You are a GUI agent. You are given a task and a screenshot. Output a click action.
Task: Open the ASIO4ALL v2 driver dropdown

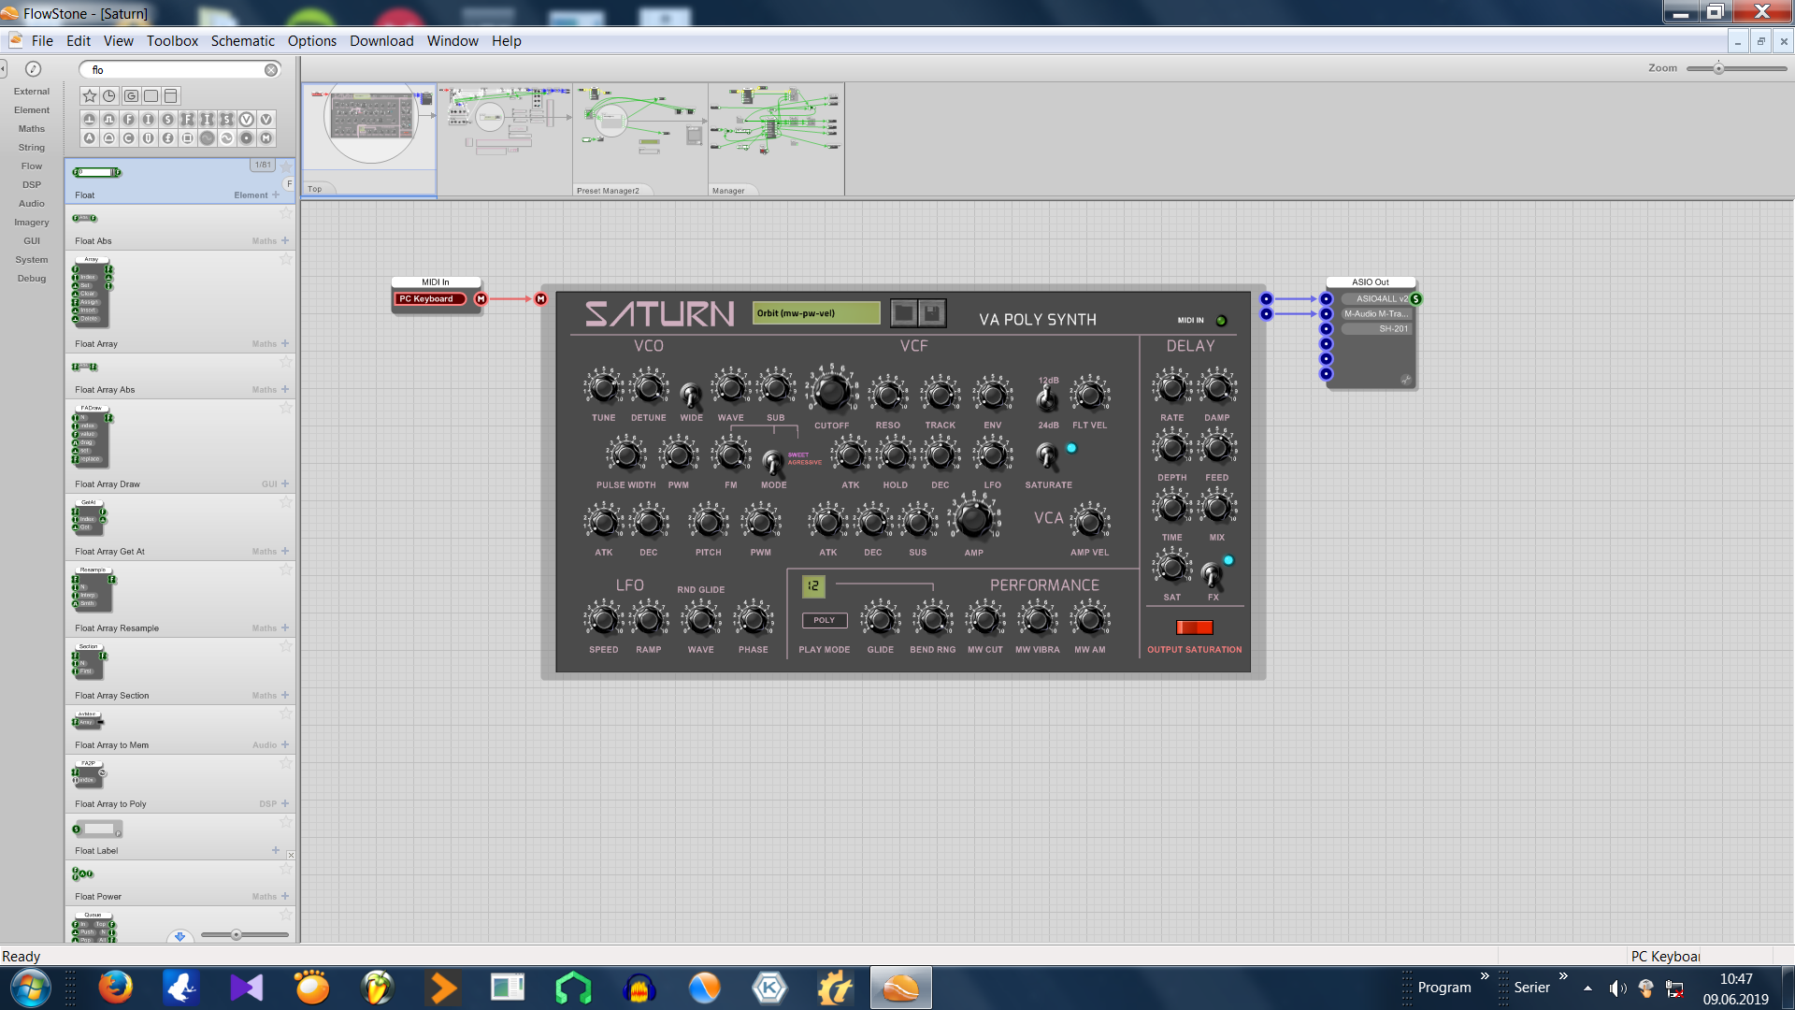1375,299
